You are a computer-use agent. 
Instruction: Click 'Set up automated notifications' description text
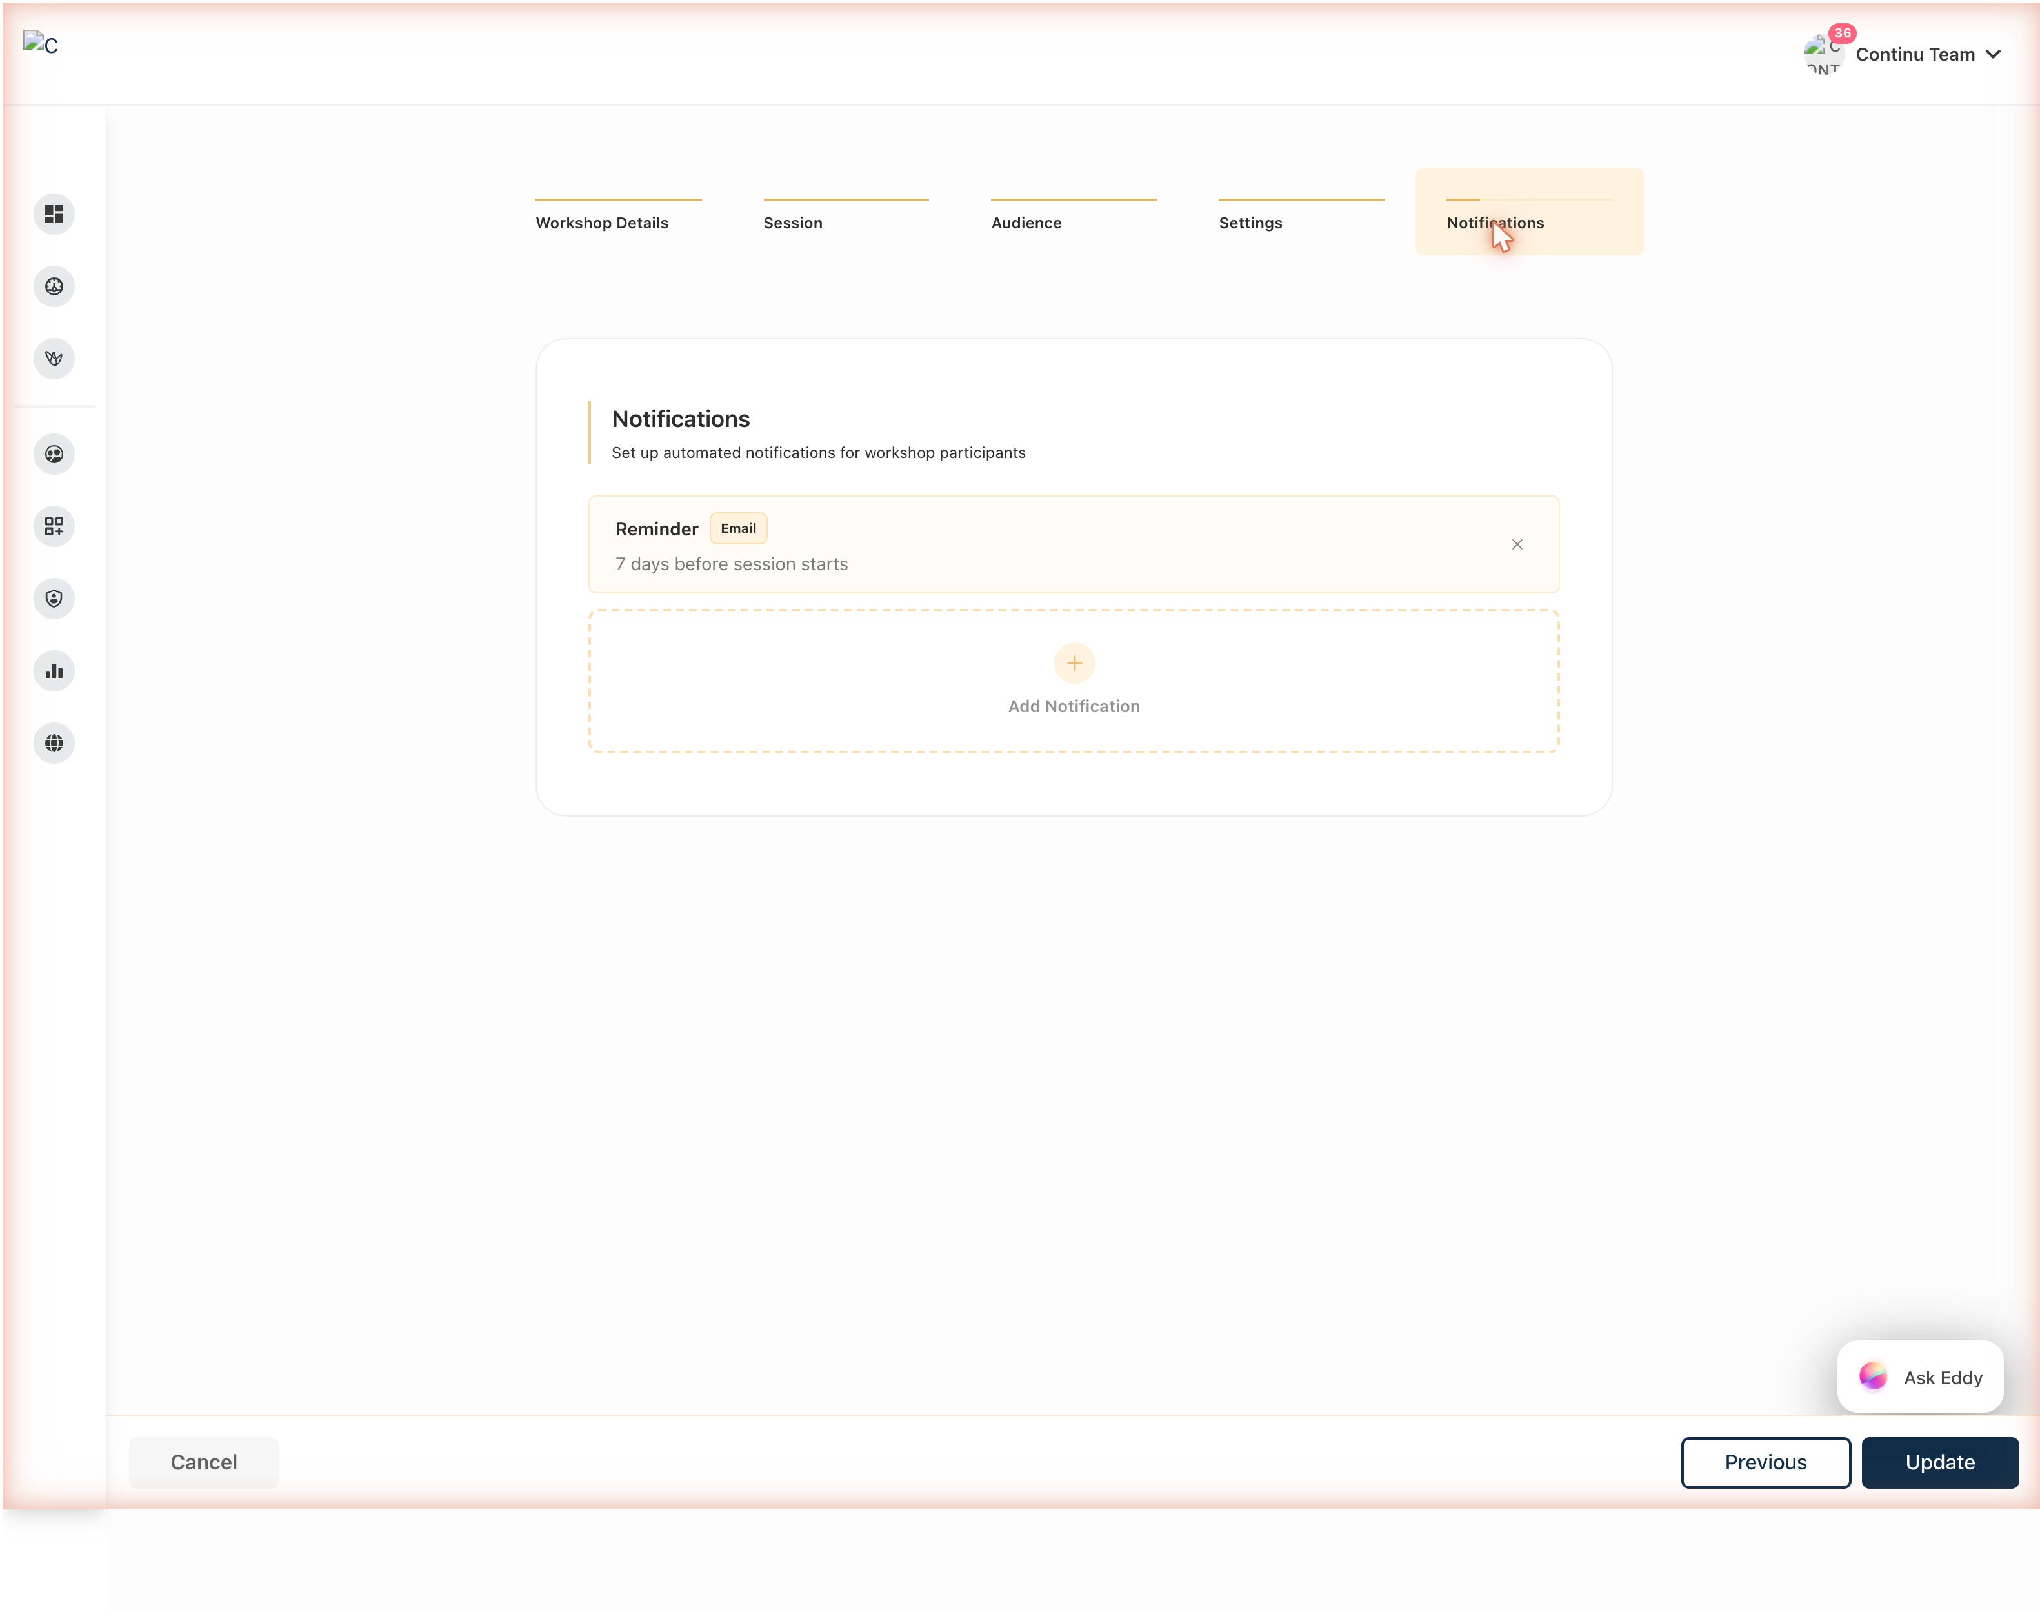(x=818, y=452)
